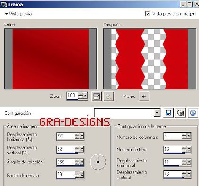Select the Mano pan hand tool
This screenshot has height=186, width=199.
click(x=144, y=96)
